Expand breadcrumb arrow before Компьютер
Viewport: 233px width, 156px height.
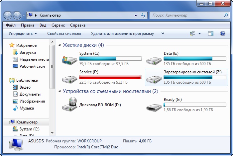[x=36, y=15]
